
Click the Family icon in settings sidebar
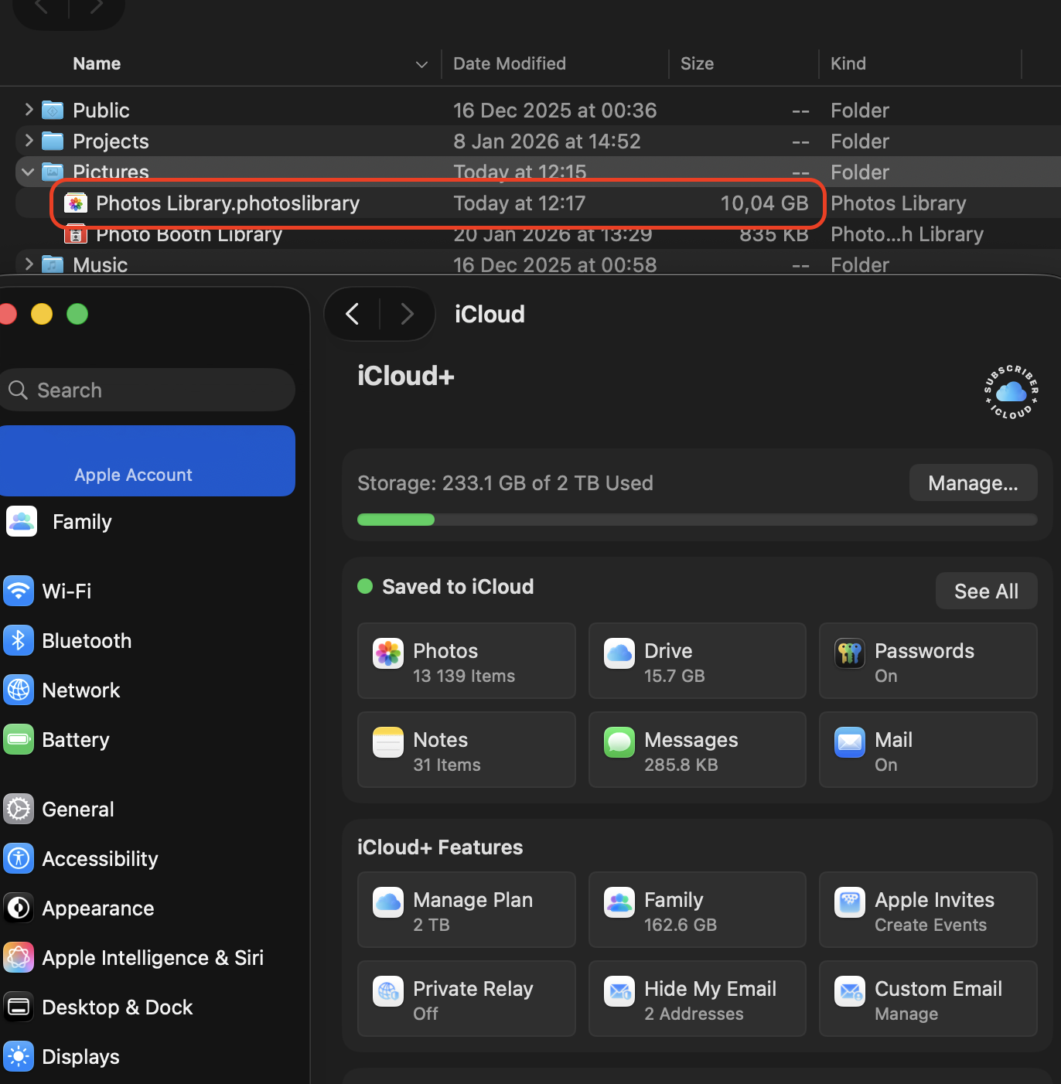[x=22, y=522]
